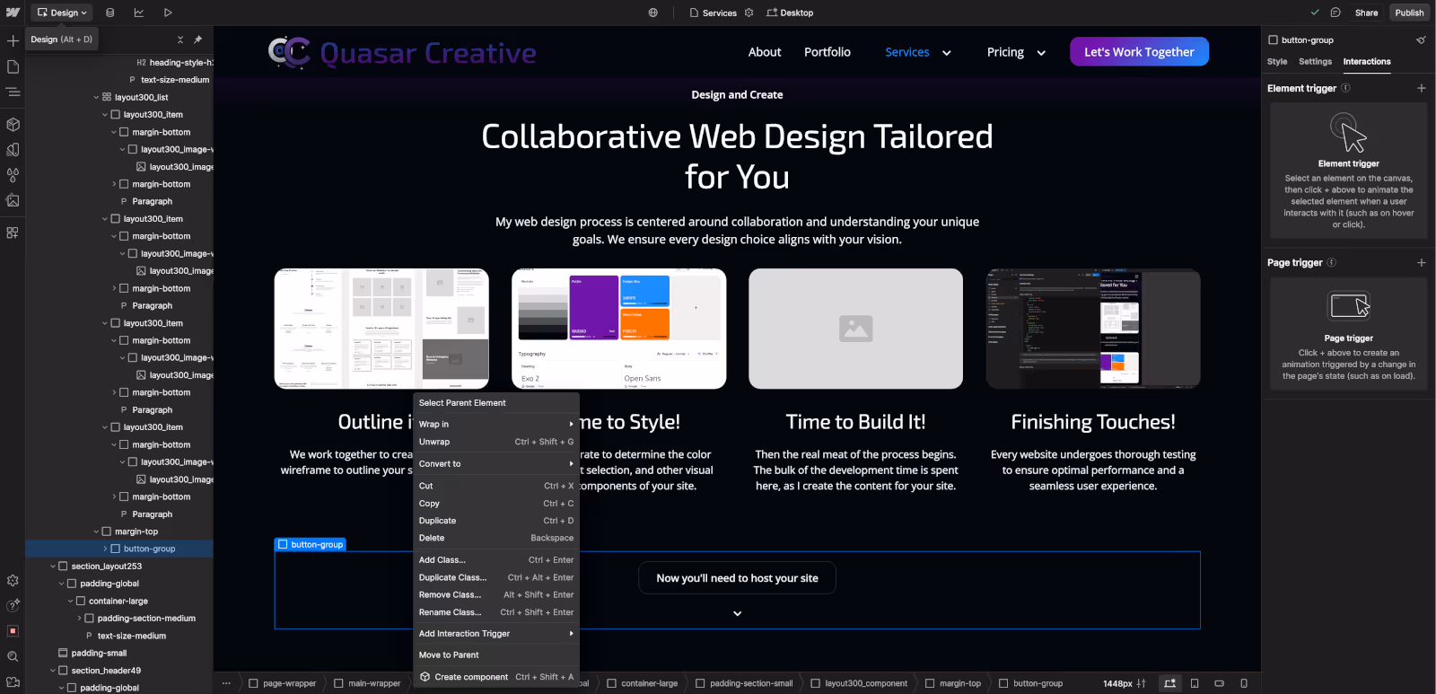Choose Add Class... in context menu
The image size is (1436, 694).
495,559
